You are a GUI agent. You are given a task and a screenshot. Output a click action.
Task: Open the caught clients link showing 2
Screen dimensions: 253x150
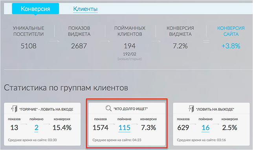click(37, 128)
